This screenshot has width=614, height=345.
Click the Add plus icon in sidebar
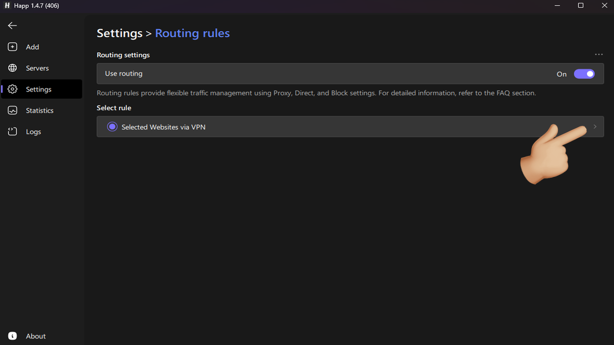[x=12, y=47]
